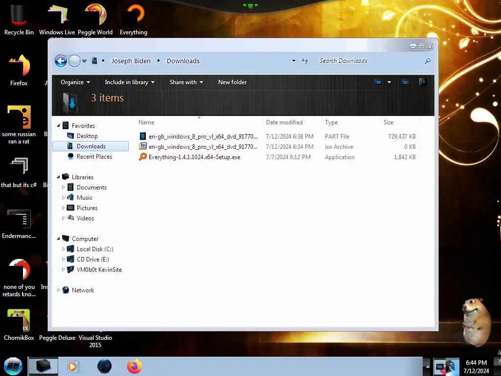
Task: Select the Windows 8 PART file
Action: (x=277, y=136)
